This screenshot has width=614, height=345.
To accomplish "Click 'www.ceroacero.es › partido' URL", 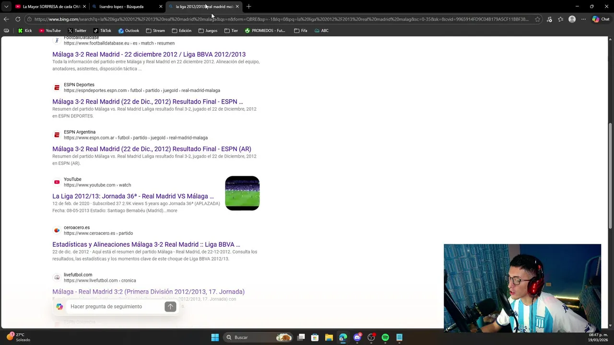I will coord(98,233).
